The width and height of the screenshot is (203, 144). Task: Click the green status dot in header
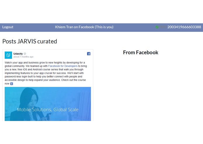pos(157,27)
